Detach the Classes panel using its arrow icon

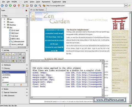point(27,68)
